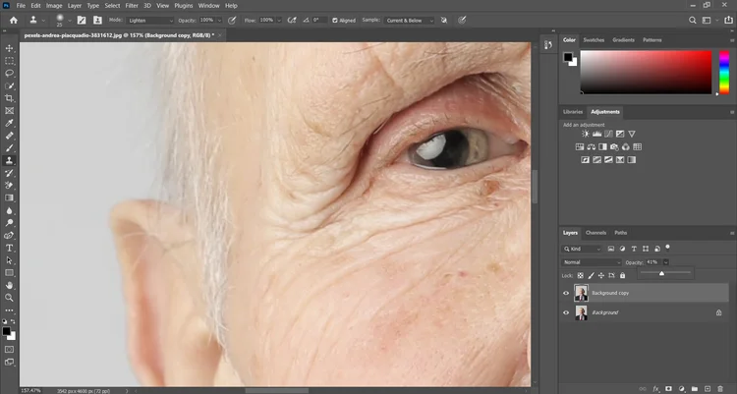Open the Filter menu
Image resolution: width=737 pixels, height=394 pixels.
[132, 5]
